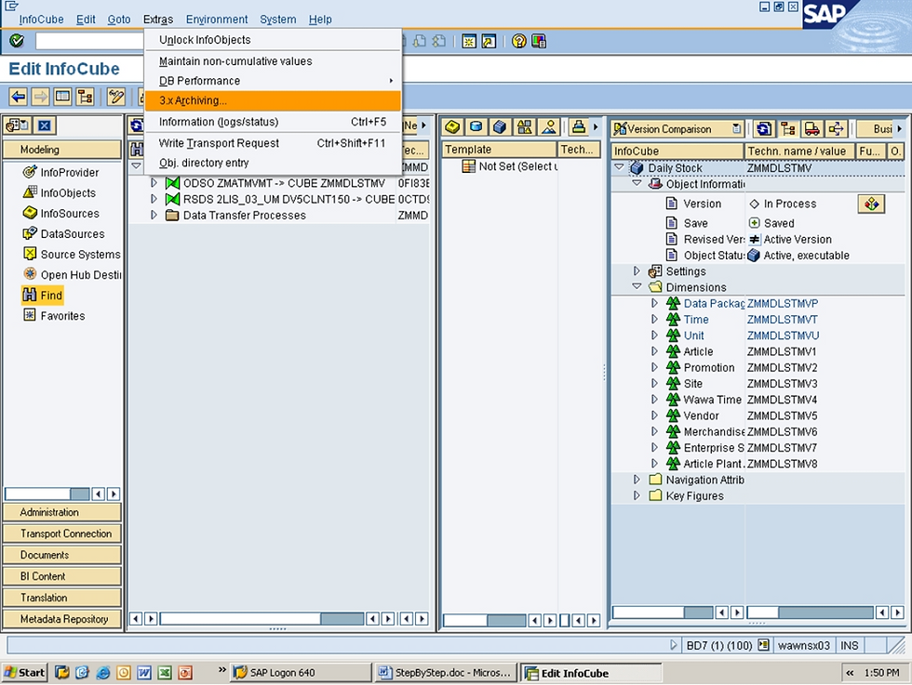
Task: Click the horizontal scrollbar in left navigation panel
Action: point(47,494)
